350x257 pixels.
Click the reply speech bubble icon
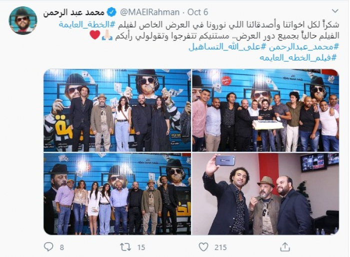tap(48, 247)
